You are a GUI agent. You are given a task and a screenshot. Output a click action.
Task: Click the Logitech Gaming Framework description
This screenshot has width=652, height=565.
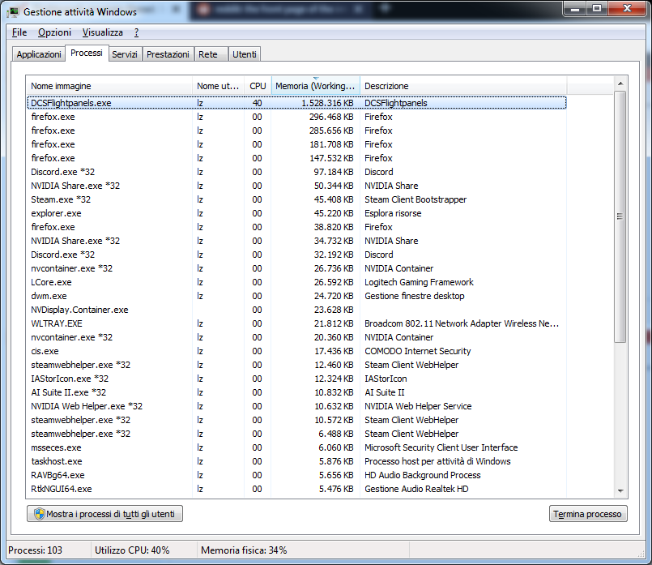point(420,282)
